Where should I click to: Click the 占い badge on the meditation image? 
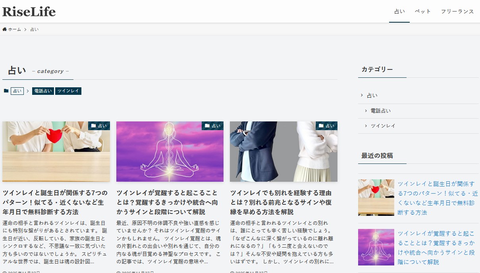[x=212, y=126]
